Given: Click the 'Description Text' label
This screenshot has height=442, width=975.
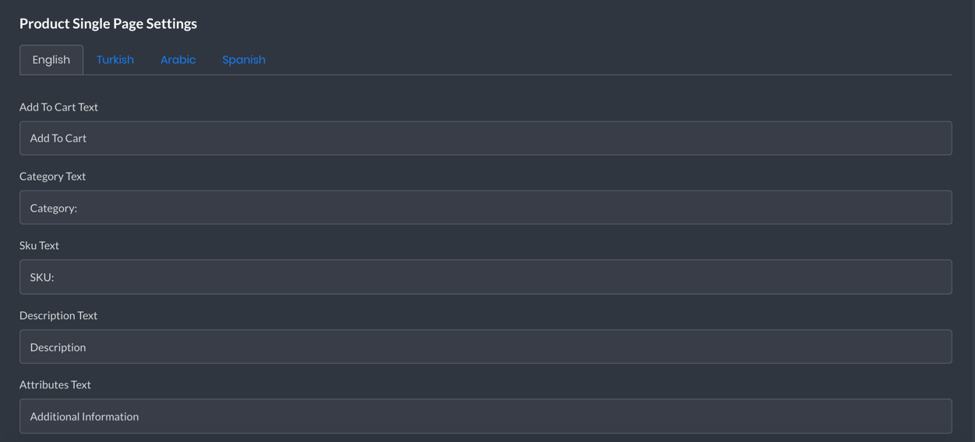Looking at the screenshot, I should 58,315.
